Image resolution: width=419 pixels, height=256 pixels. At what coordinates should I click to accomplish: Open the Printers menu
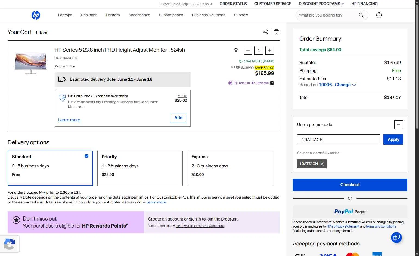(x=113, y=15)
